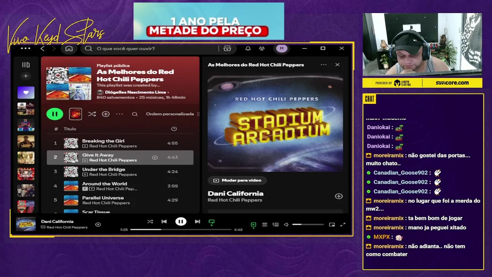The image size is (492, 277).
Task: Toggle the Now Playing view icon
Action: 253,225
